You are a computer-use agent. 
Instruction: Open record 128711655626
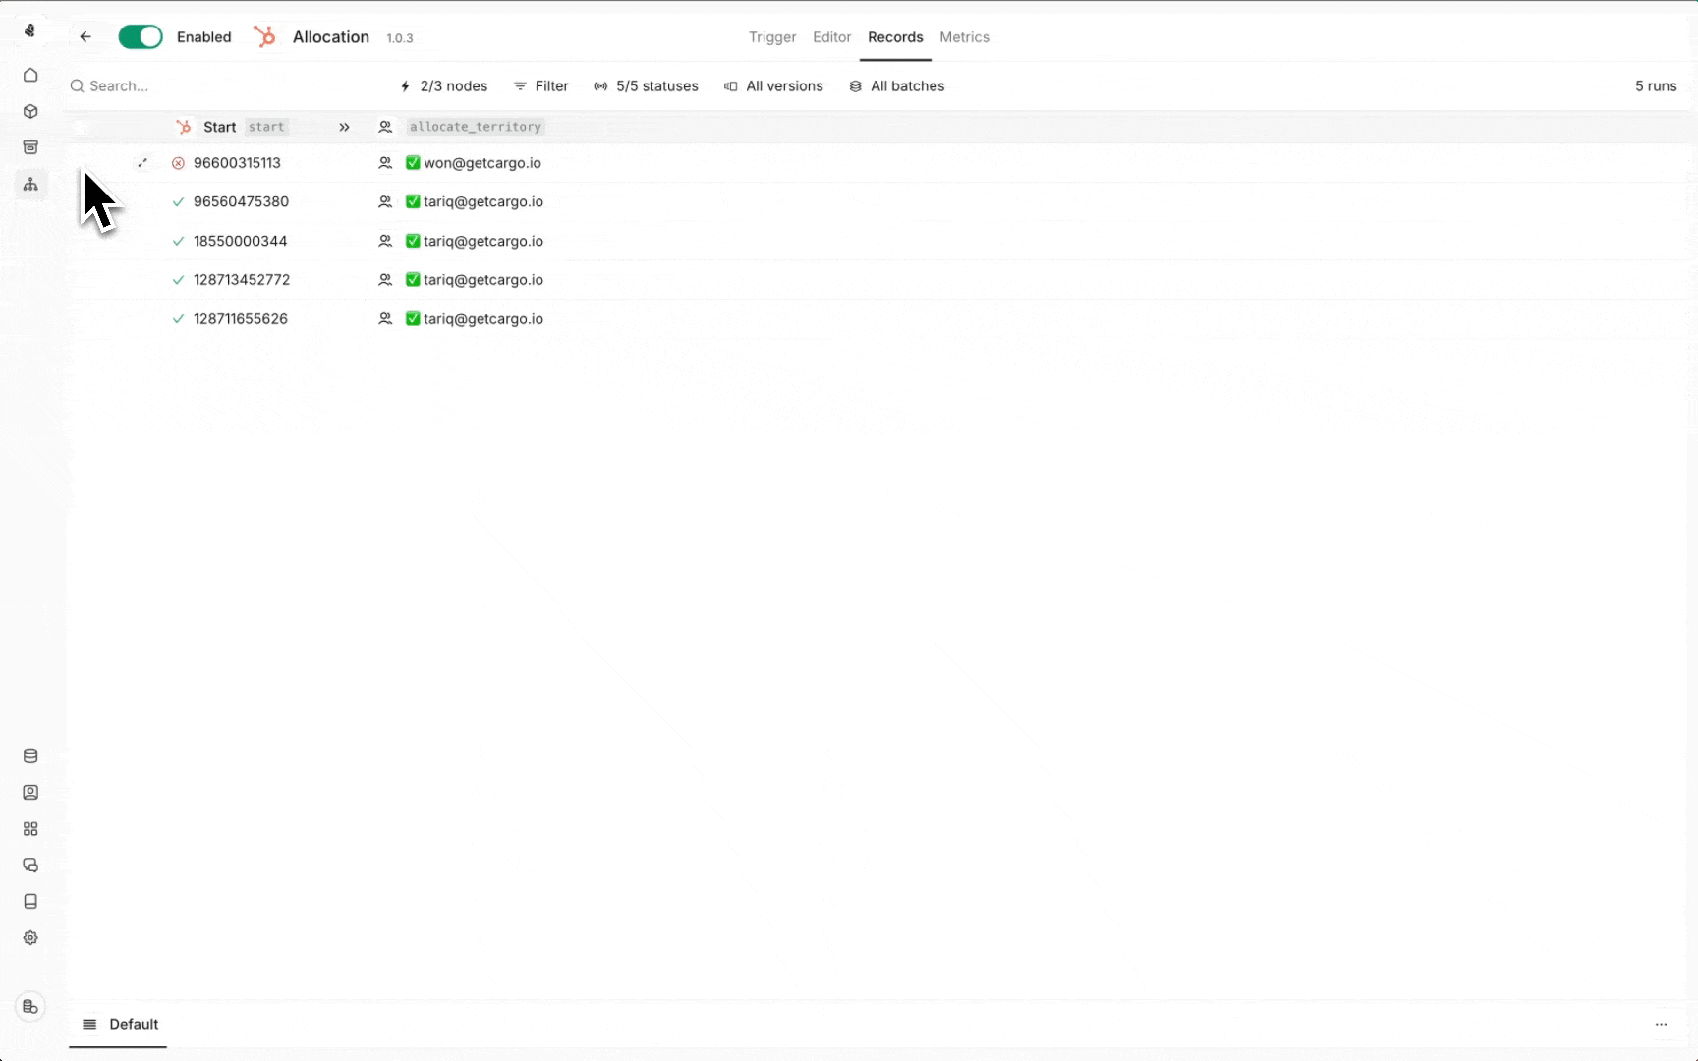pyautogui.click(x=240, y=319)
